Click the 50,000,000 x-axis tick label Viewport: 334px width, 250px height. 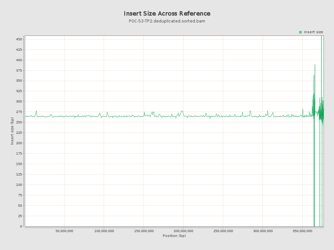(x=64, y=231)
